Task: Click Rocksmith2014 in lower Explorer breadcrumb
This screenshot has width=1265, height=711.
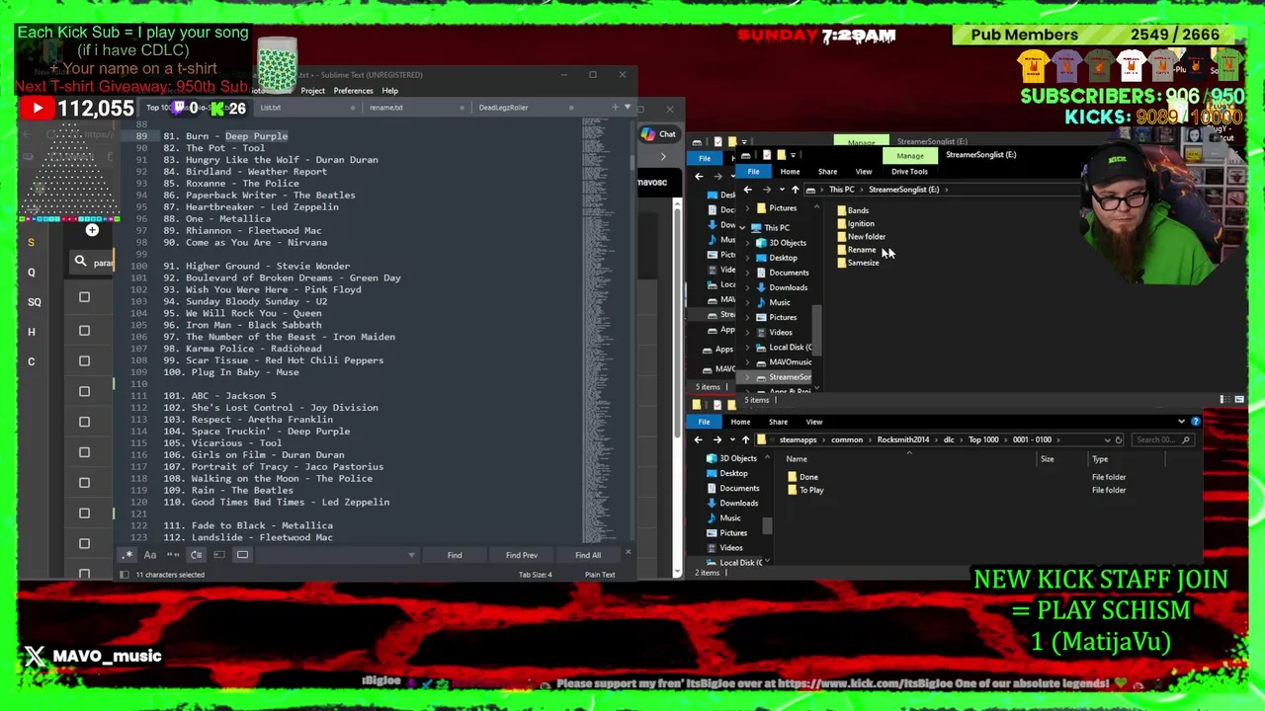Action: pyautogui.click(x=902, y=439)
